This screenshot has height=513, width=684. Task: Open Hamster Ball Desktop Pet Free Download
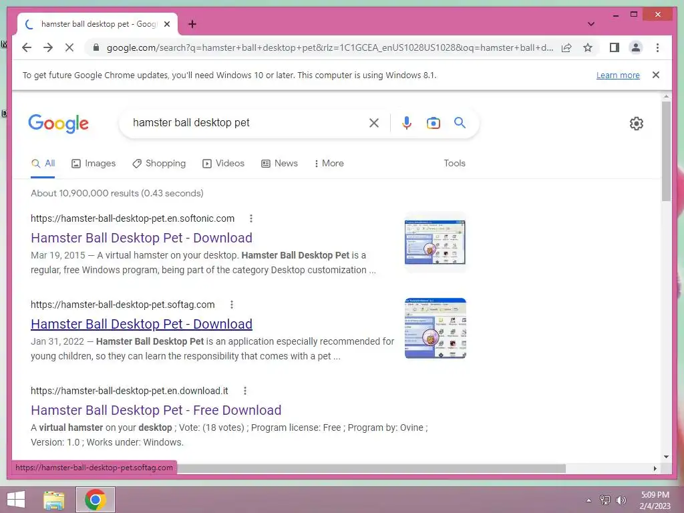(x=156, y=410)
